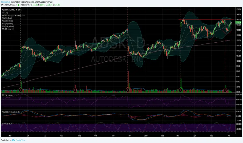Click the Nov label on time axis
The width and height of the screenshot is (243, 143).
(x=113, y=136)
